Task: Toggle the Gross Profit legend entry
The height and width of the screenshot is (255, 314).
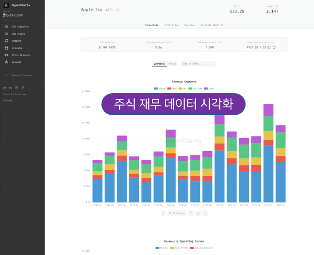Action: pyautogui.click(x=179, y=248)
